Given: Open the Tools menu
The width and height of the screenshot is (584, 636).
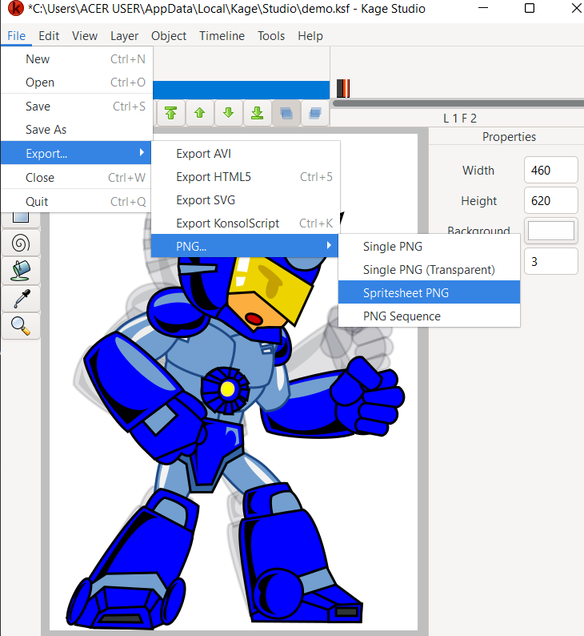Looking at the screenshot, I should pyautogui.click(x=271, y=36).
